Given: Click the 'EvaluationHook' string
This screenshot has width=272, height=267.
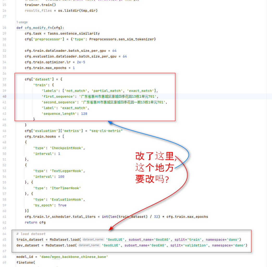Looking at the screenshot, I should tap(66, 199).
